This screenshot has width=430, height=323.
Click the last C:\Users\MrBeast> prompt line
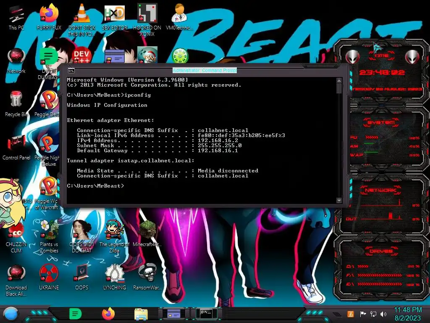(95, 186)
